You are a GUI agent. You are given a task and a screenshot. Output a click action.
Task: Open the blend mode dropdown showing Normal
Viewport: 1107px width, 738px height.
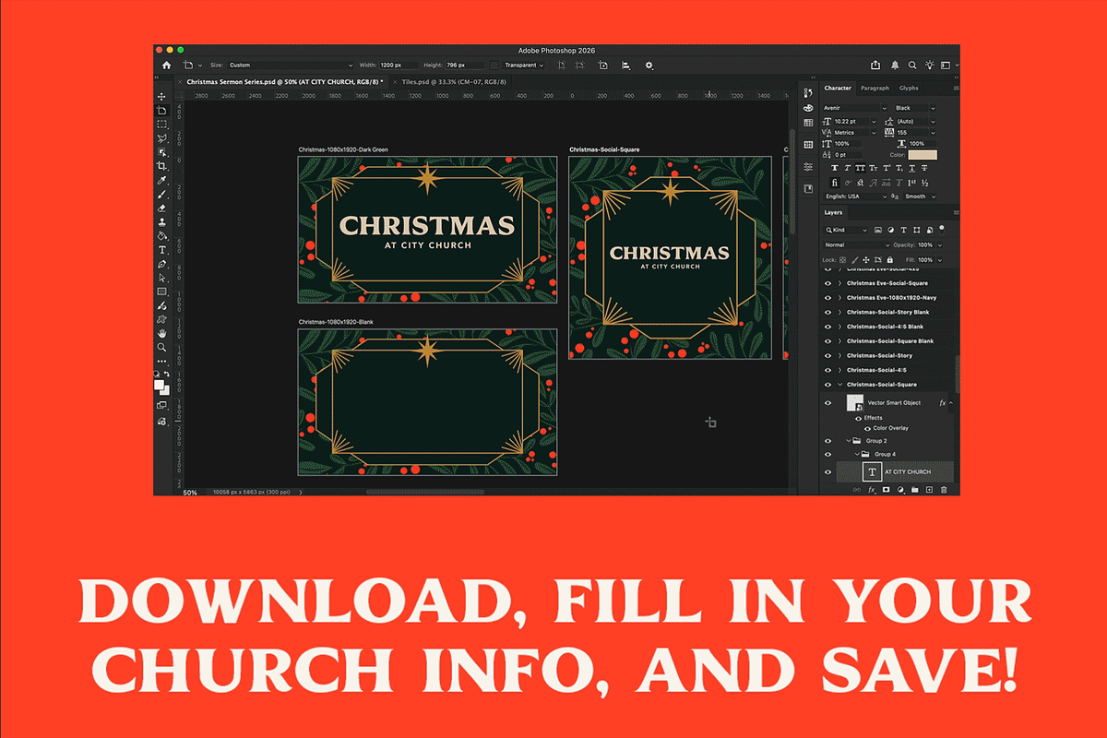(x=856, y=245)
